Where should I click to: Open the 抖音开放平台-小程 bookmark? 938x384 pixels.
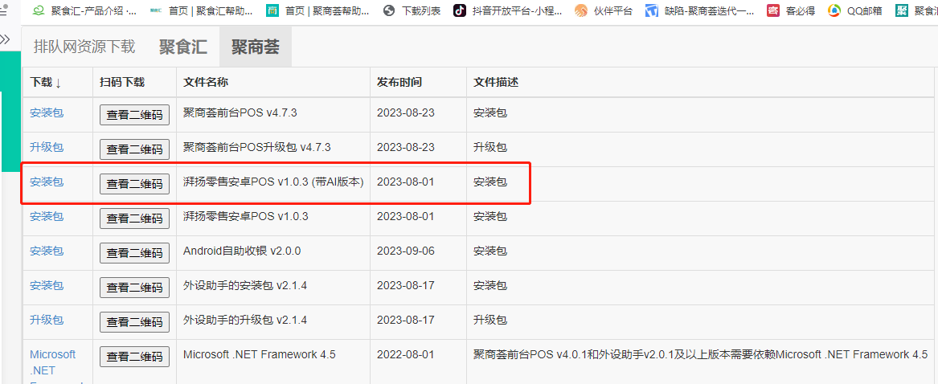point(507,10)
